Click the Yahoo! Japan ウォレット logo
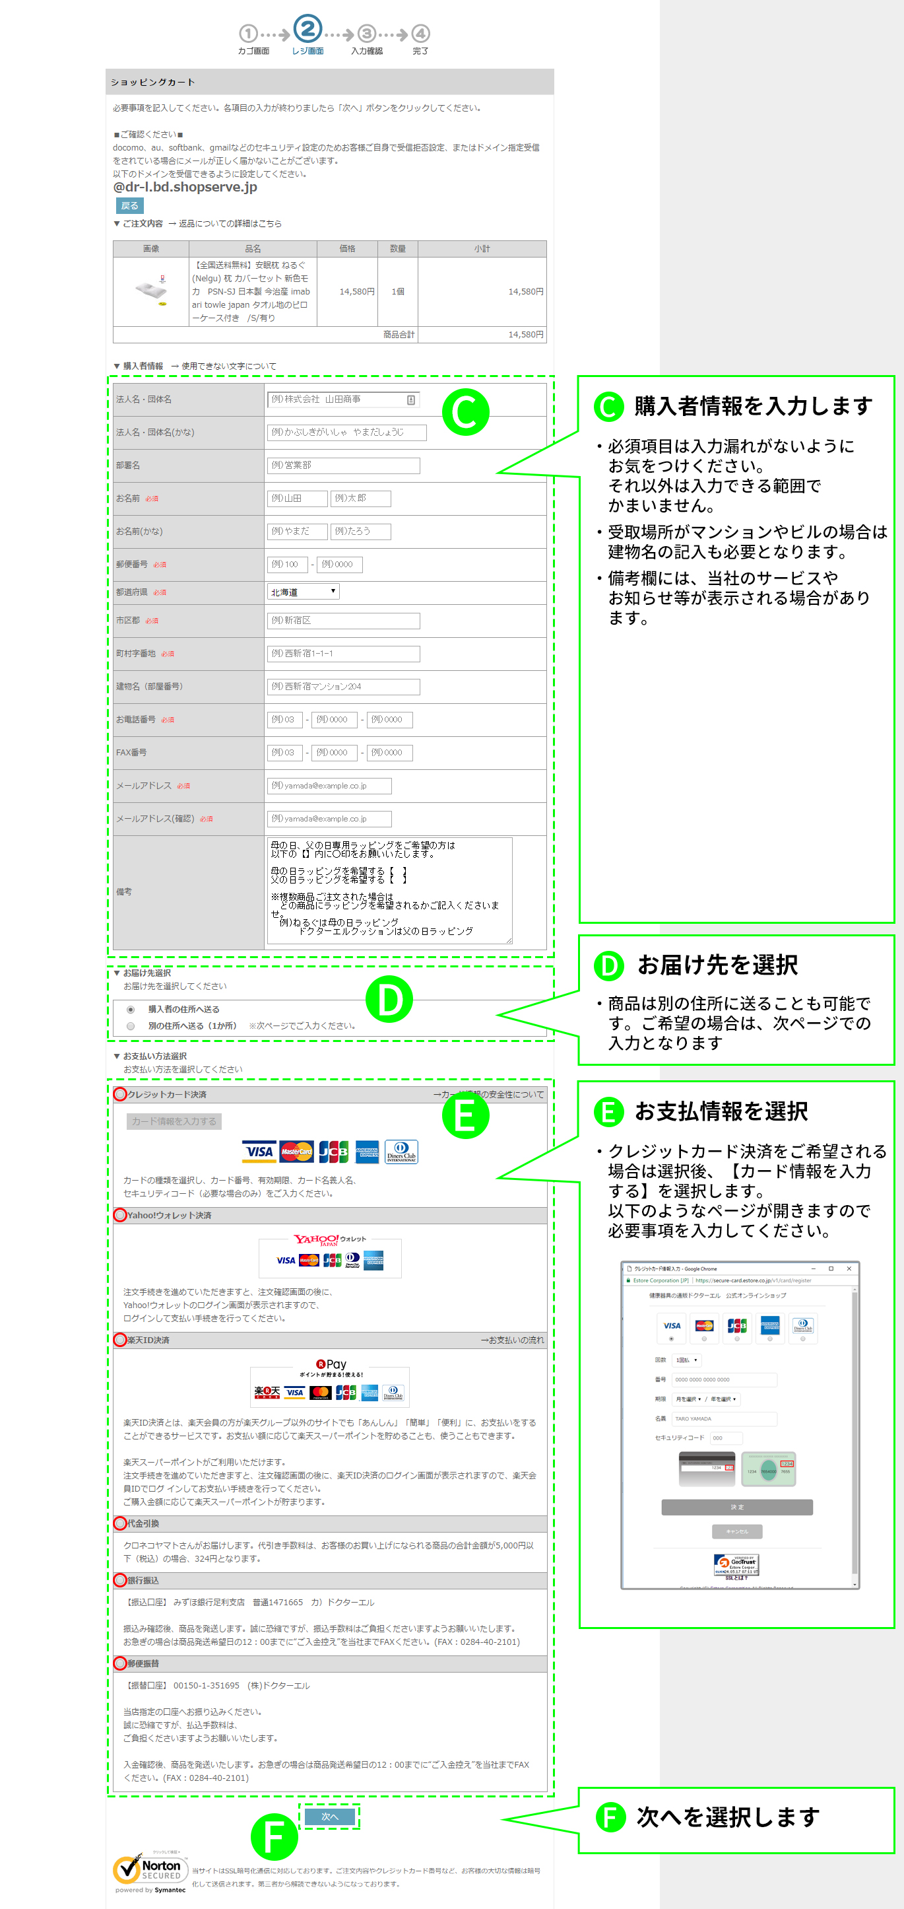The image size is (904, 1909). coord(329,1240)
